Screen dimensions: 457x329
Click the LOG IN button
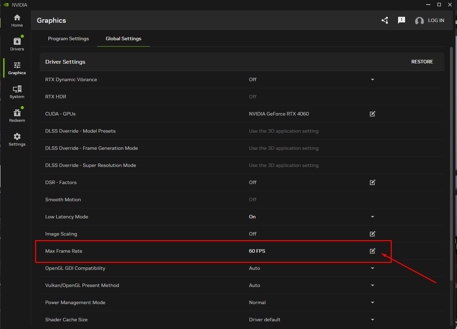(x=430, y=20)
